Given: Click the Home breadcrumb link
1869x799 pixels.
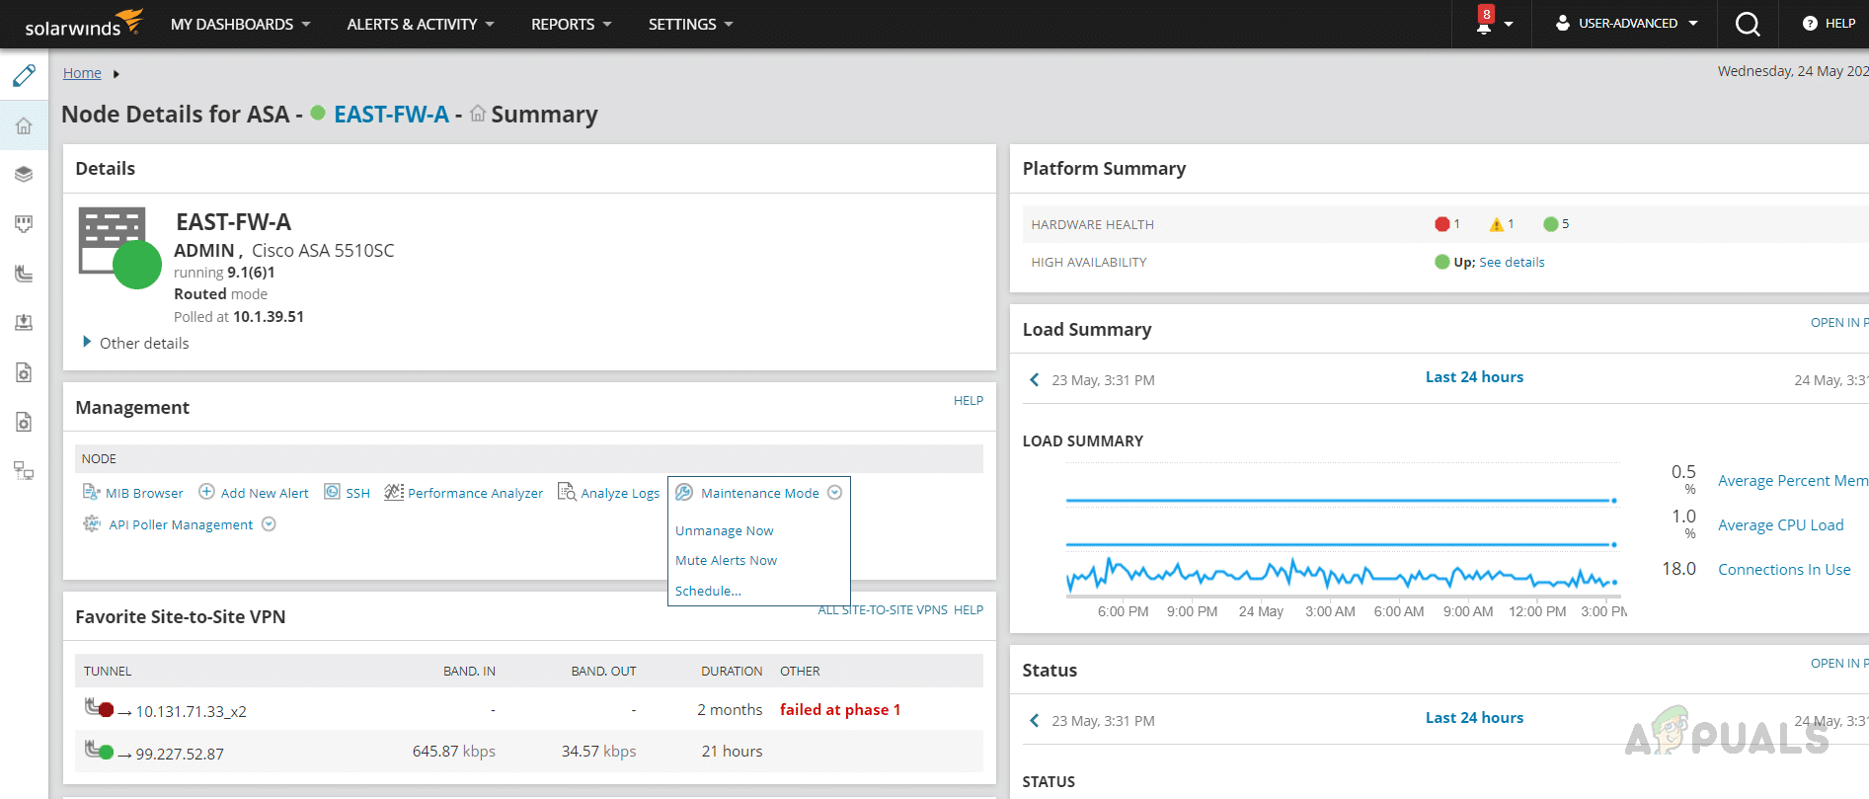Looking at the screenshot, I should 82,73.
